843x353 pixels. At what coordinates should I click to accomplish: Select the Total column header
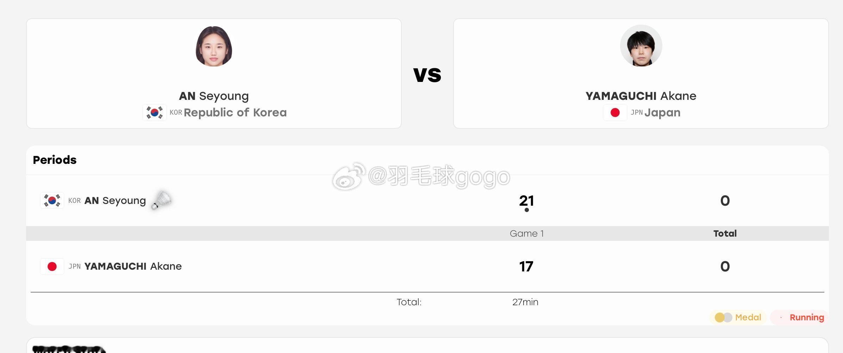pyautogui.click(x=725, y=233)
